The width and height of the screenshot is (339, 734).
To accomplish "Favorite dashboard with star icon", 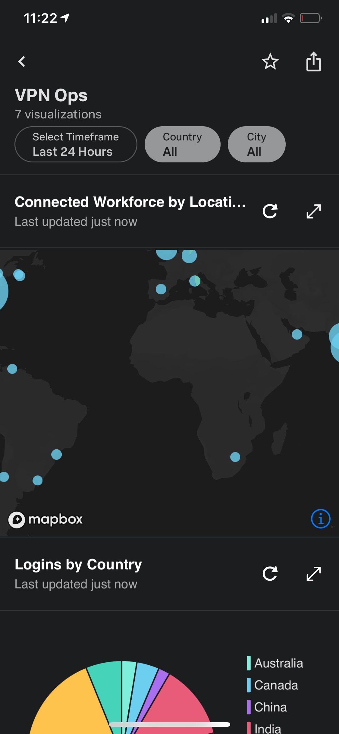I will coord(270,61).
